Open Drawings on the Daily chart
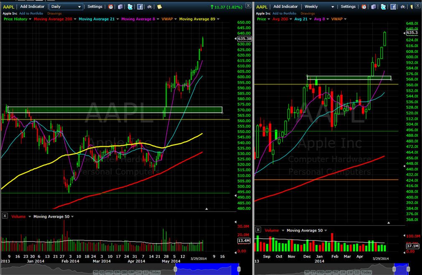The width and height of the screenshot is (422, 275). (x=54, y=13)
